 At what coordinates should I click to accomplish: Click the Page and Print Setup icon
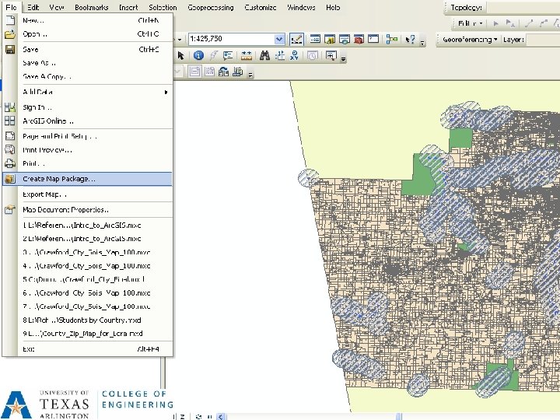click(10, 136)
